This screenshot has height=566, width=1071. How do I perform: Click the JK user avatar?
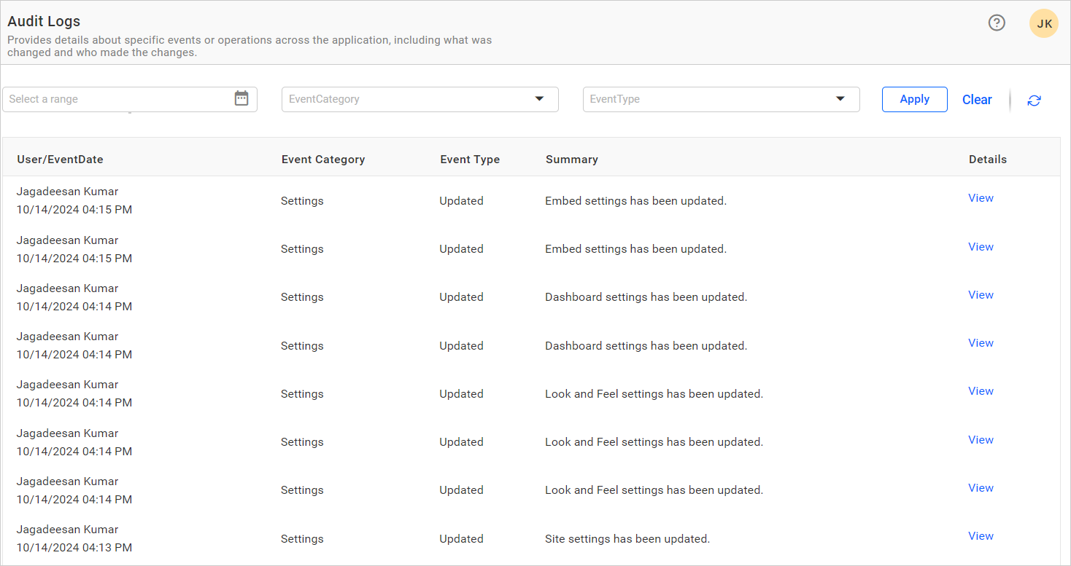click(x=1044, y=23)
